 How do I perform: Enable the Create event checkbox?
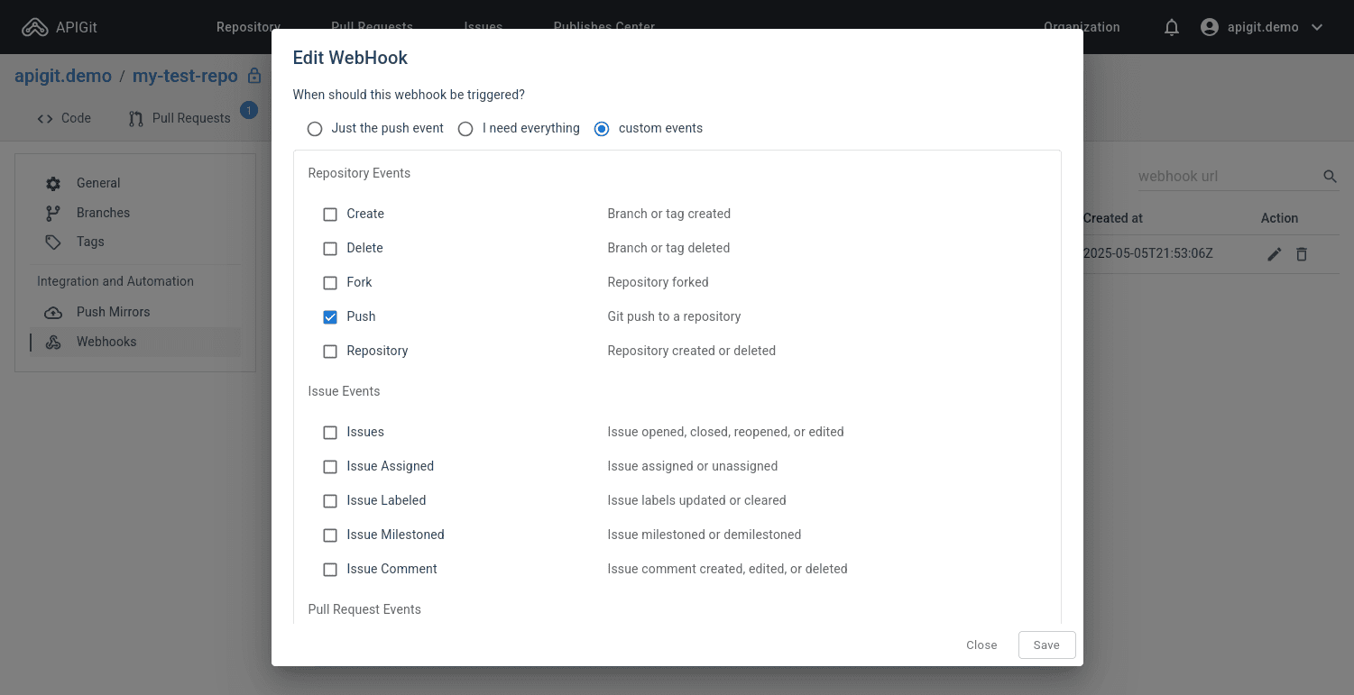point(330,215)
